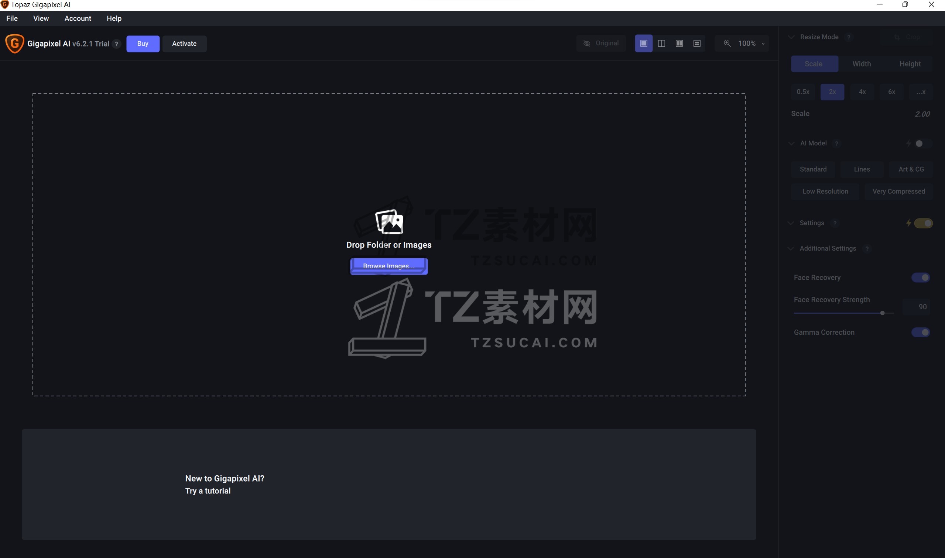Open the File menu
The height and width of the screenshot is (558, 945).
tap(12, 18)
